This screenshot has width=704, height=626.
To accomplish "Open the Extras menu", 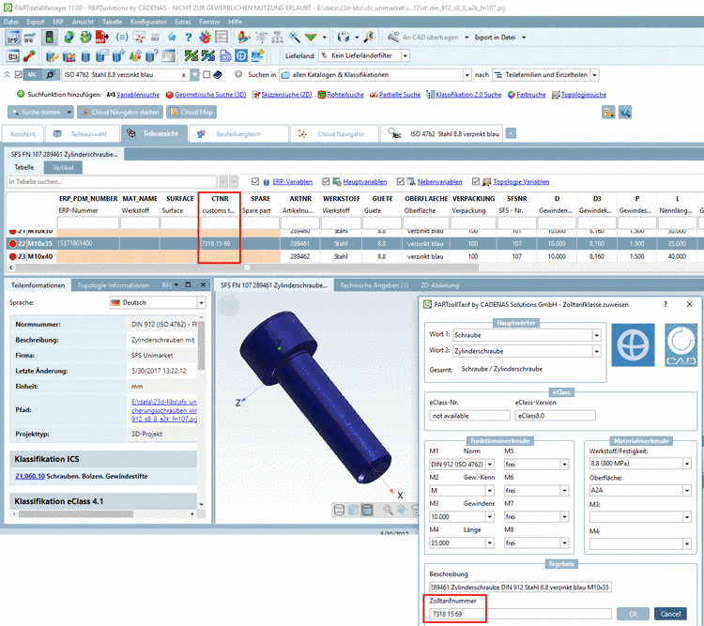I will [183, 22].
